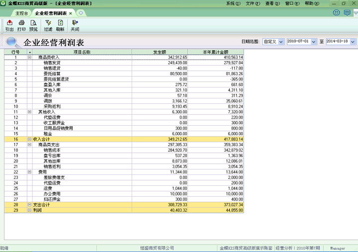Open the start date 2010-07-01 picker
358x252 pixels.
pos(314,42)
